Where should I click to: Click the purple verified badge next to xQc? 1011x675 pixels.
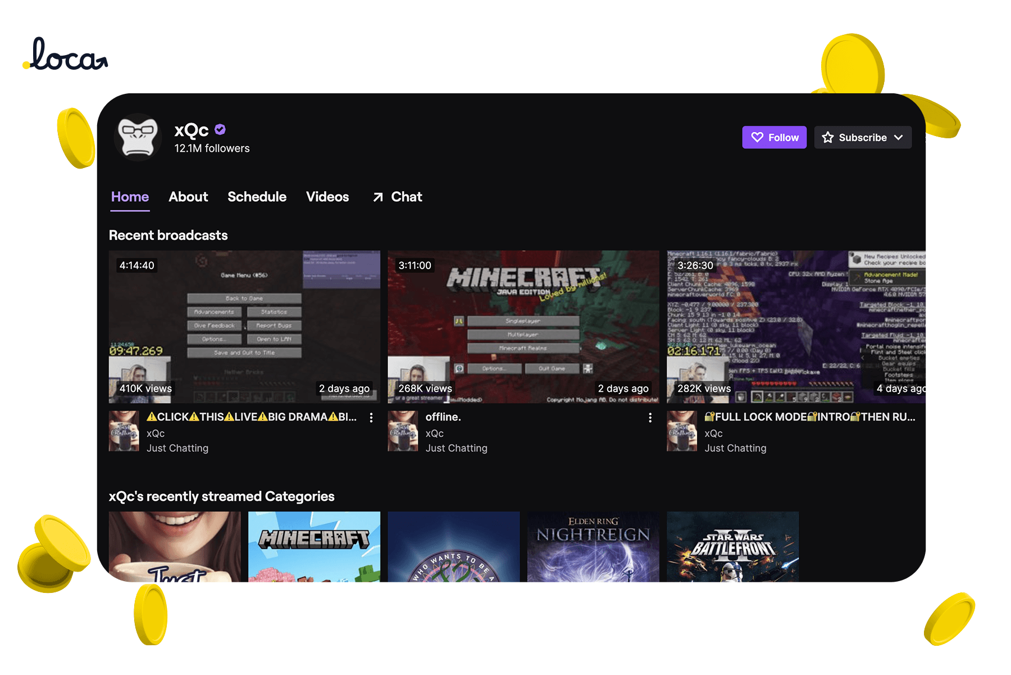click(220, 130)
